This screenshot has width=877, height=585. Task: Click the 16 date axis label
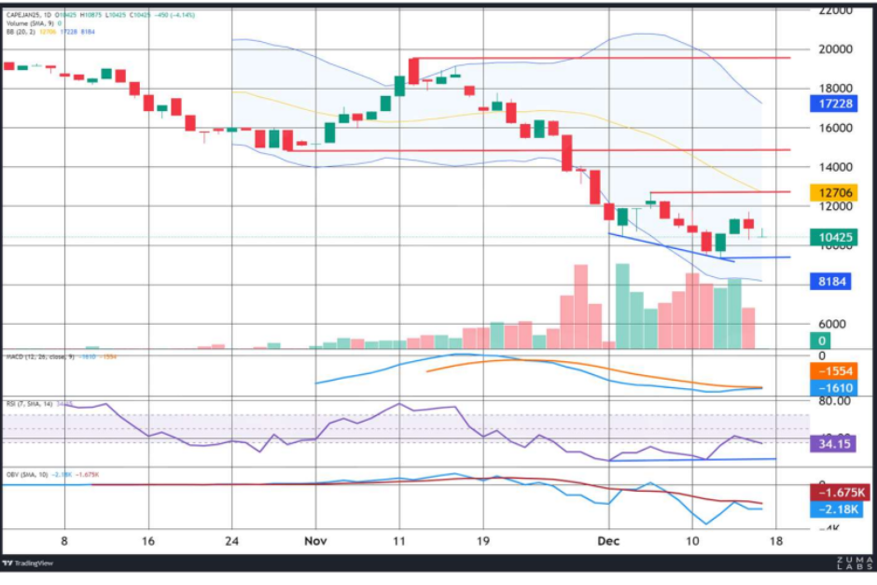pos(148,541)
